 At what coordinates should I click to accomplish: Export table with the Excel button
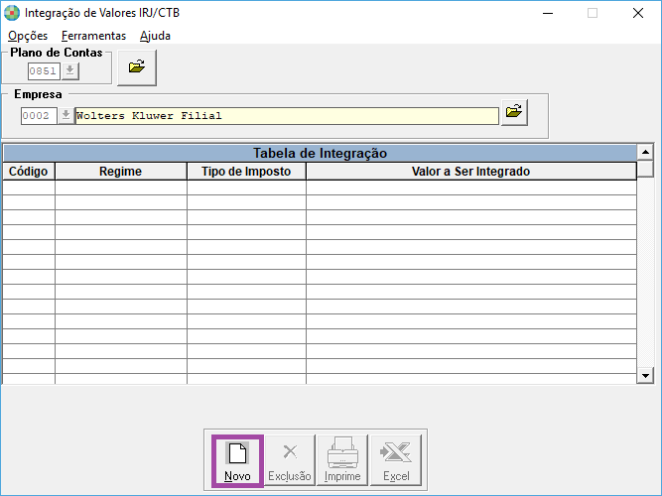[x=396, y=460]
